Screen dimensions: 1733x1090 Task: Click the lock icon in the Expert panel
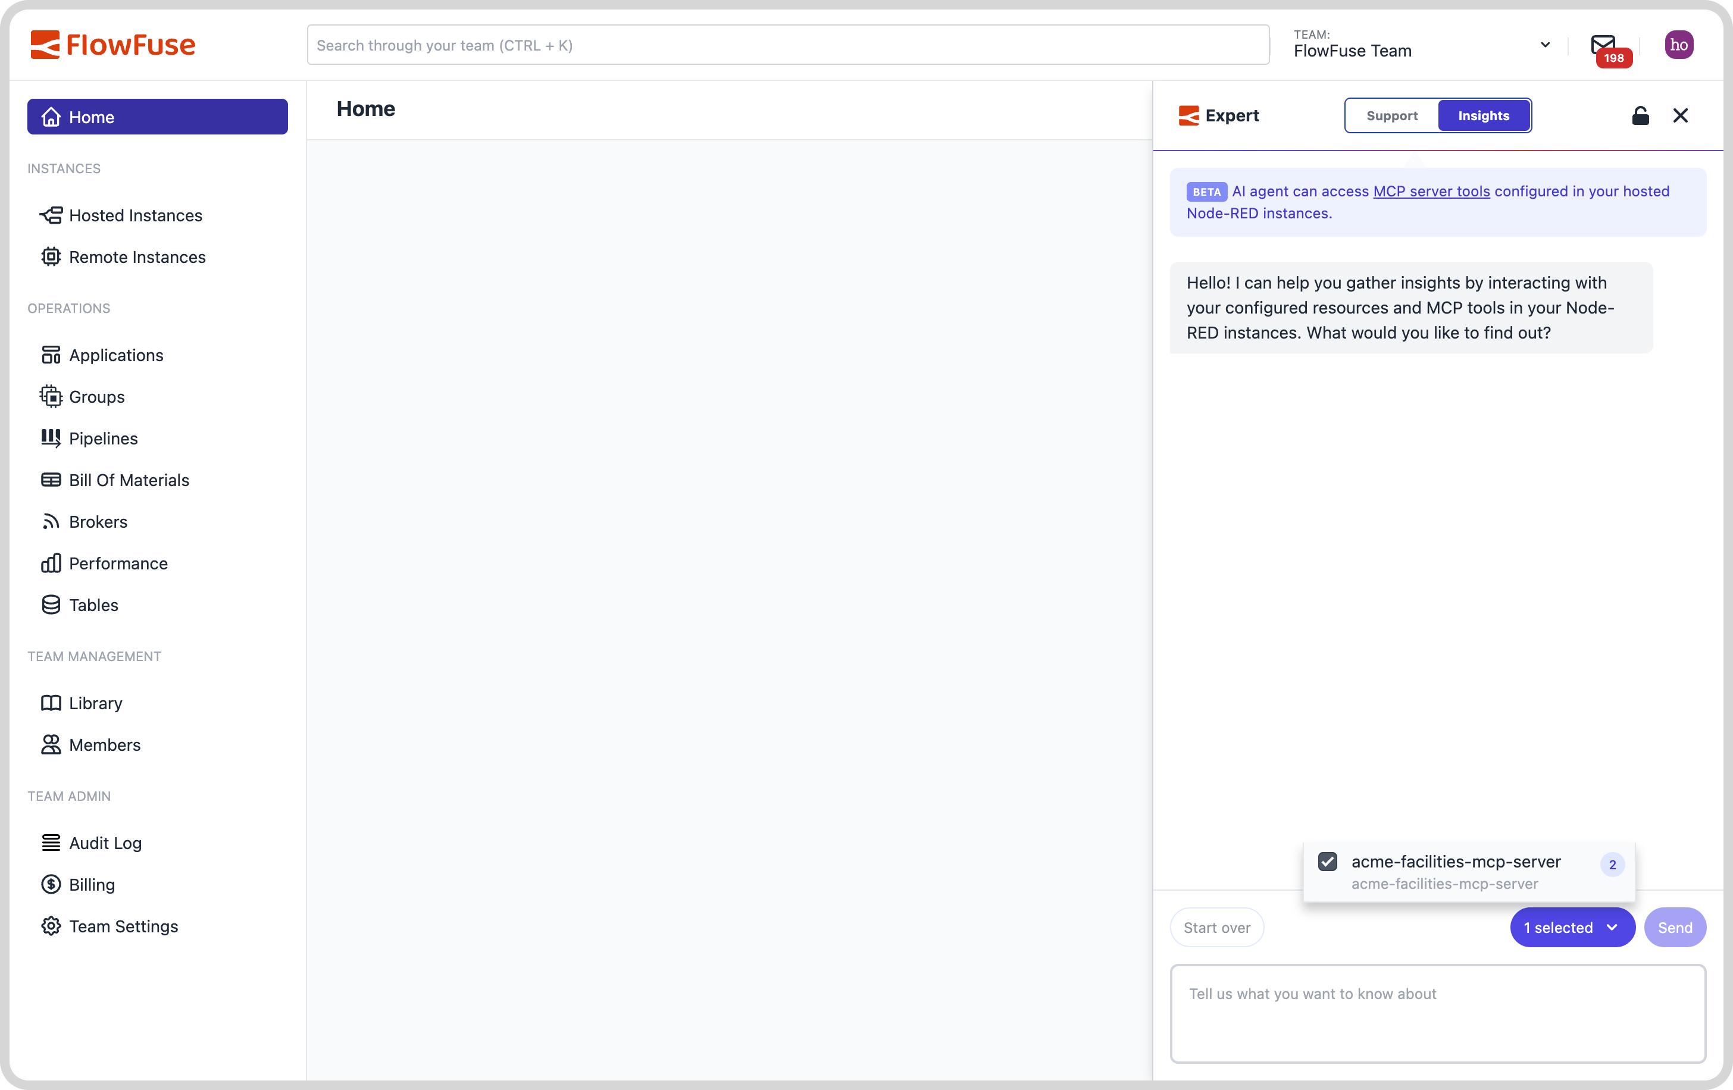(x=1641, y=115)
